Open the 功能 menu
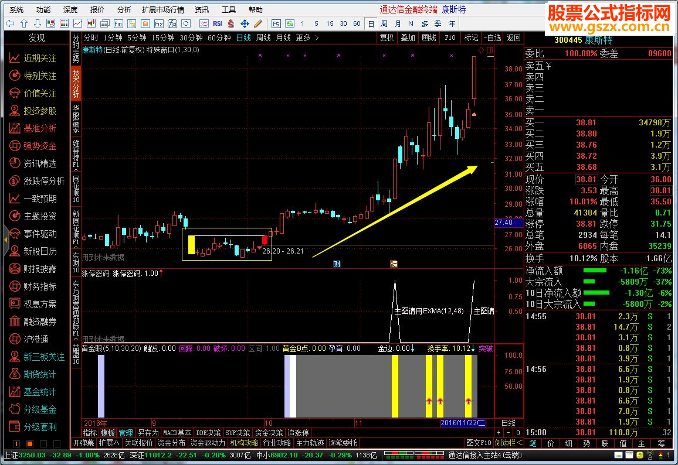This screenshot has height=465, width=678. [43, 9]
